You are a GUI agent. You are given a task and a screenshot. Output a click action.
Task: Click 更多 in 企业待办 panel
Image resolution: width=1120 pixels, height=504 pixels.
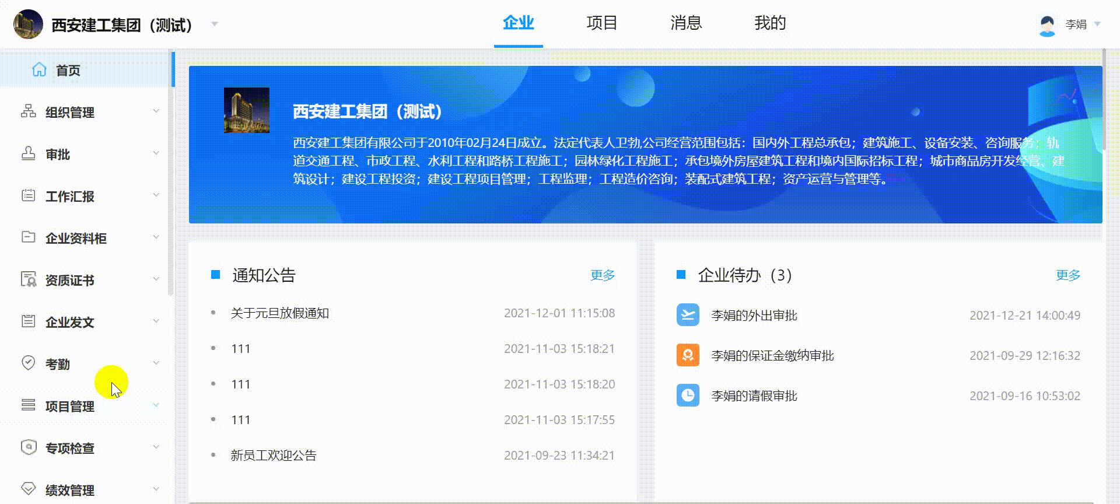(1068, 275)
